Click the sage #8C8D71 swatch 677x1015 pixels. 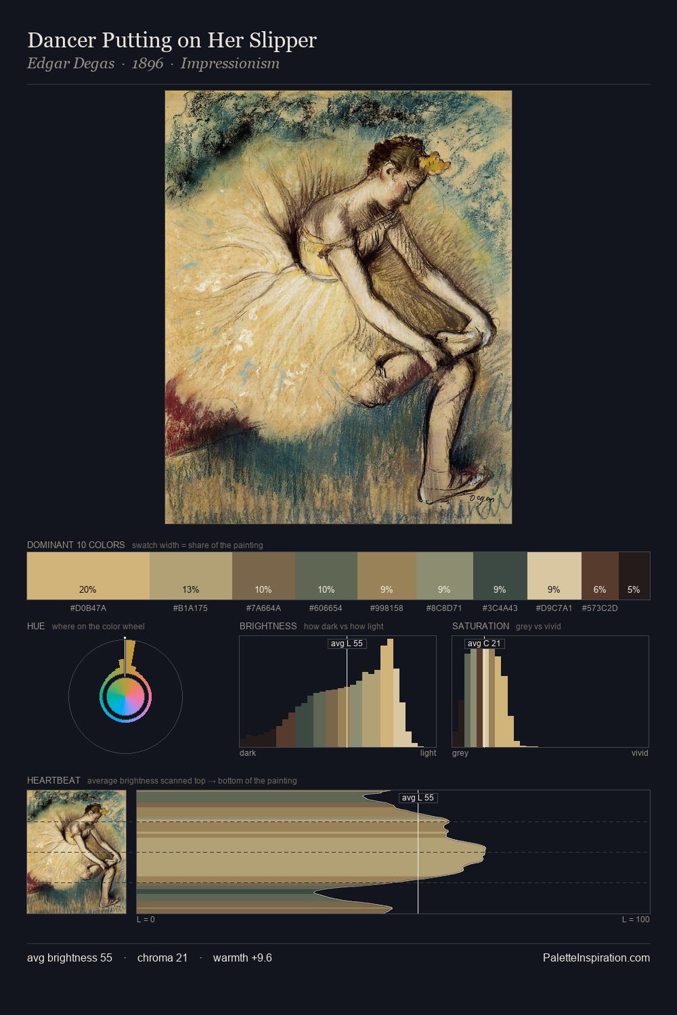tap(445, 576)
